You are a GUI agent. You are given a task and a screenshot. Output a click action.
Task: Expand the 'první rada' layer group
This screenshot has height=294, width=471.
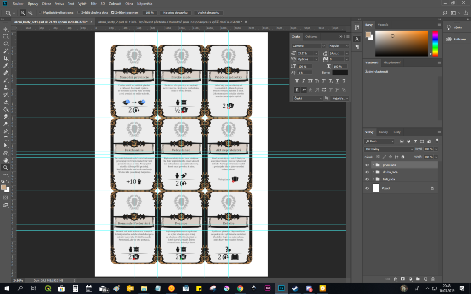[x=373, y=164]
